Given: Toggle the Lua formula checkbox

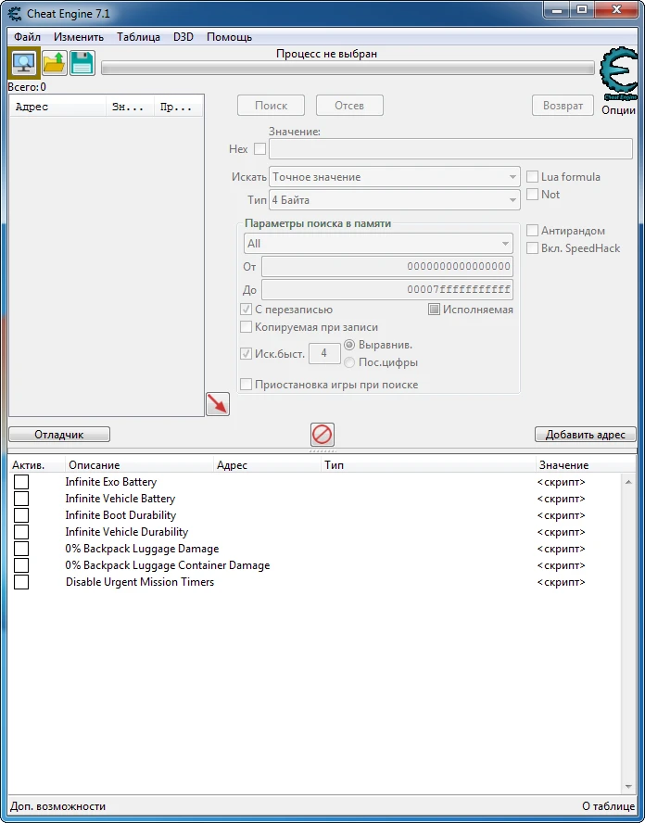Looking at the screenshot, I should [532, 177].
